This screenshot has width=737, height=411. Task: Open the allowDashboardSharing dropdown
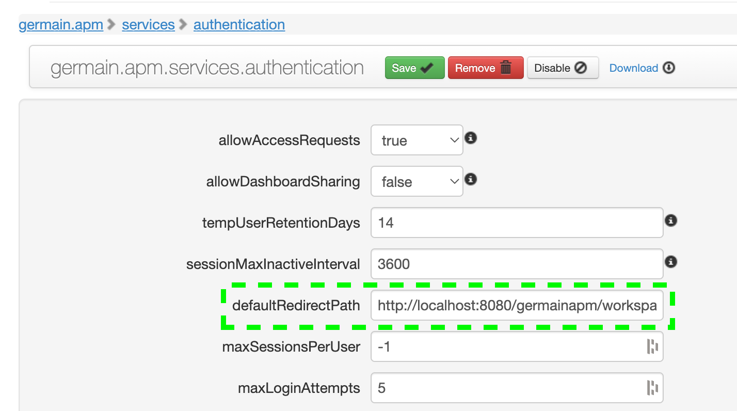pos(416,181)
